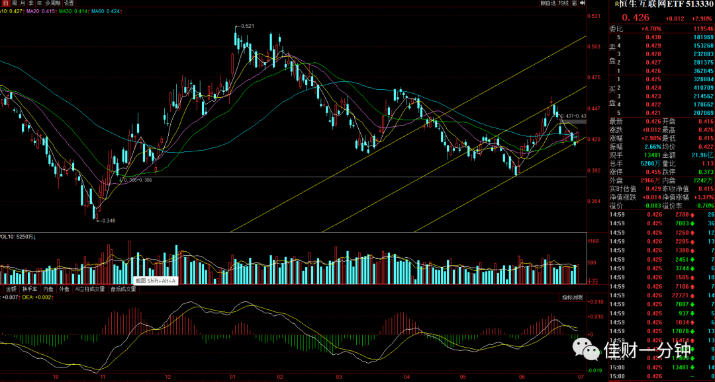Select the AI立桩成交量 indicator tab
The height and width of the screenshot is (382, 715).
pyautogui.click(x=90, y=289)
